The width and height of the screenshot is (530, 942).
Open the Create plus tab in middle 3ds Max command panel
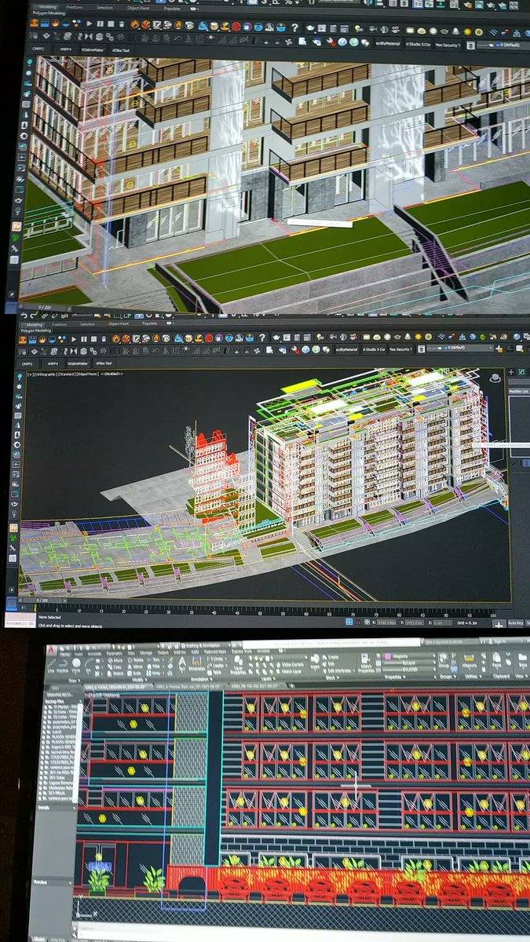511,372
